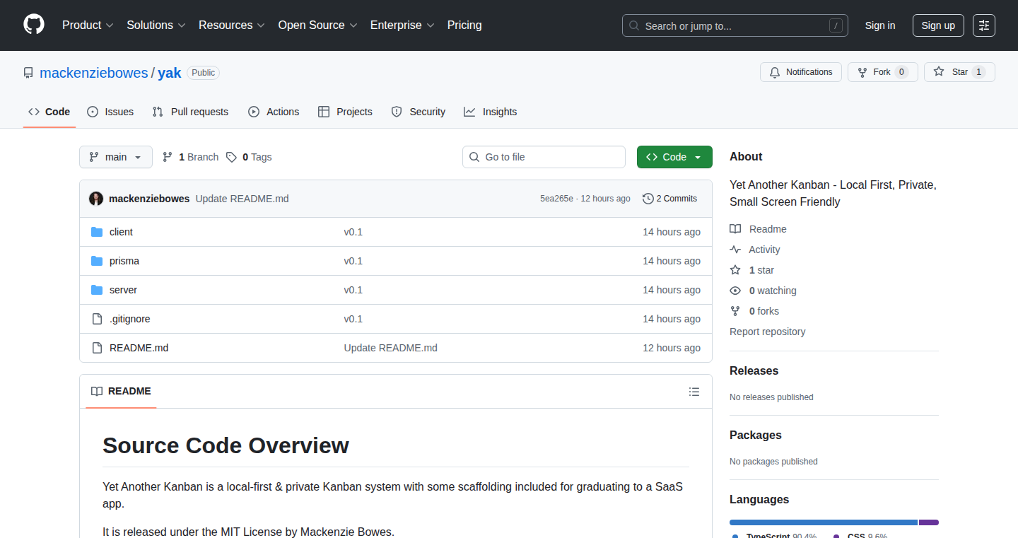Click the Fork icon
1018x538 pixels.
coord(862,72)
